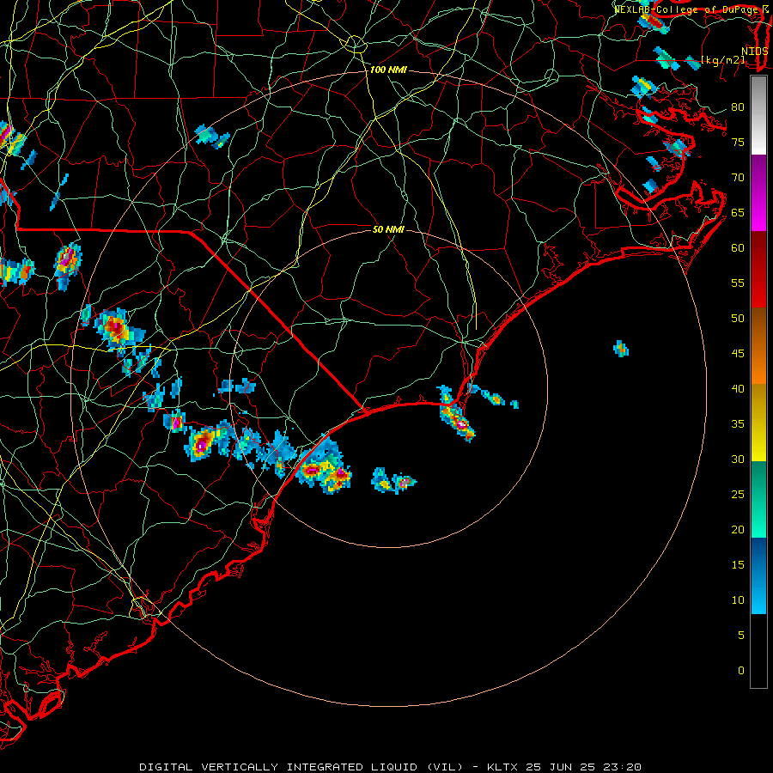This screenshot has height=773, width=773.
Task: Pick the red segment of the color bar
Action: [x=758, y=270]
